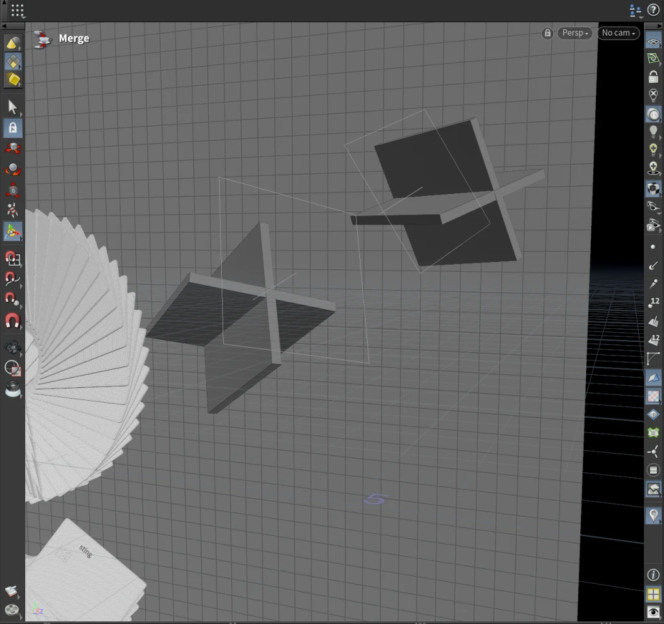Toggle Secure Selection lock
This screenshot has height=624, width=664.
13,128
